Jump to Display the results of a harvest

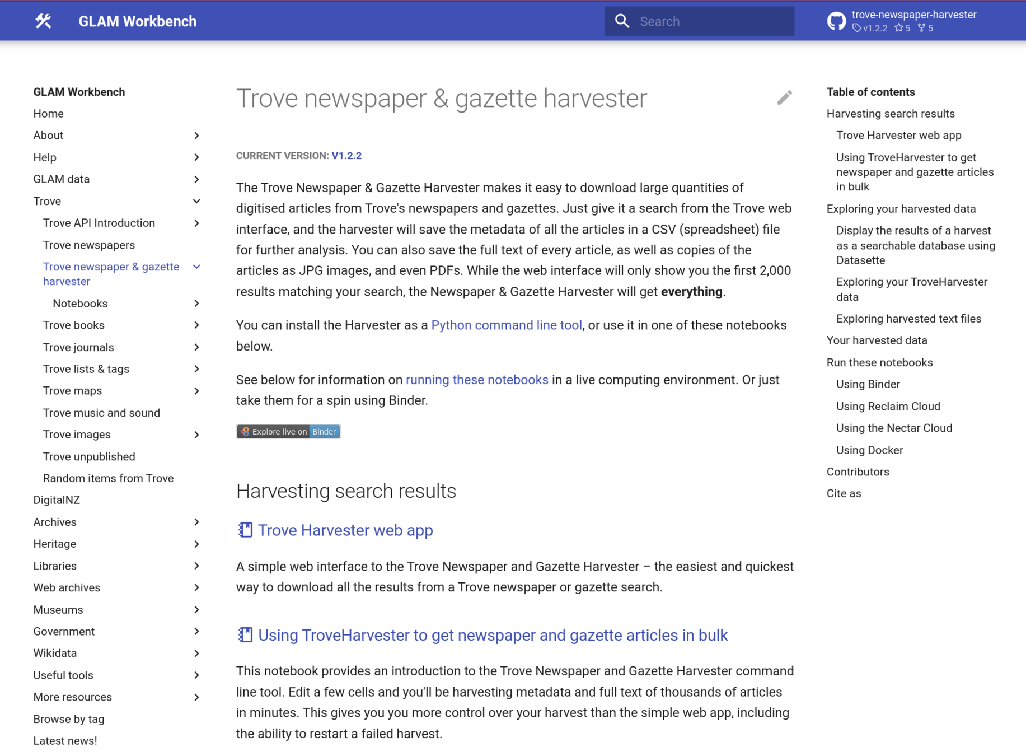916,245
